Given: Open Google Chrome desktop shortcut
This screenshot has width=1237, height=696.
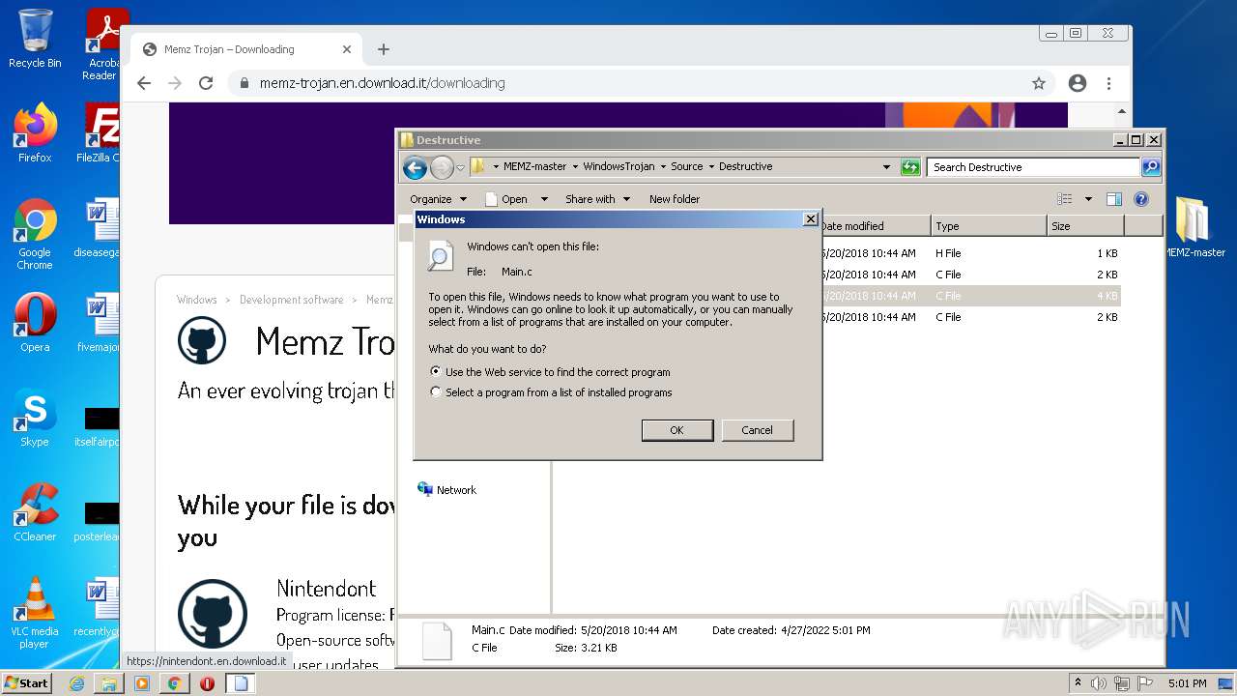Looking at the screenshot, I should click(35, 235).
